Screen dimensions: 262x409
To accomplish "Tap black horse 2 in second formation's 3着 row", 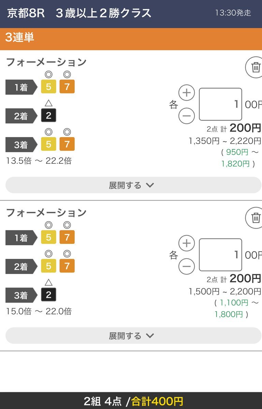I will 48,295.
